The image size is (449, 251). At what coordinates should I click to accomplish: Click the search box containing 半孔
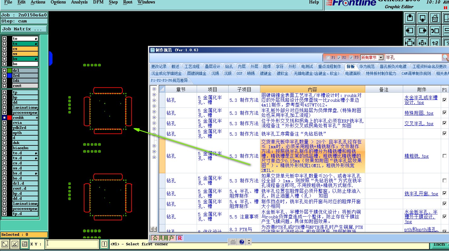(x=413, y=58)
